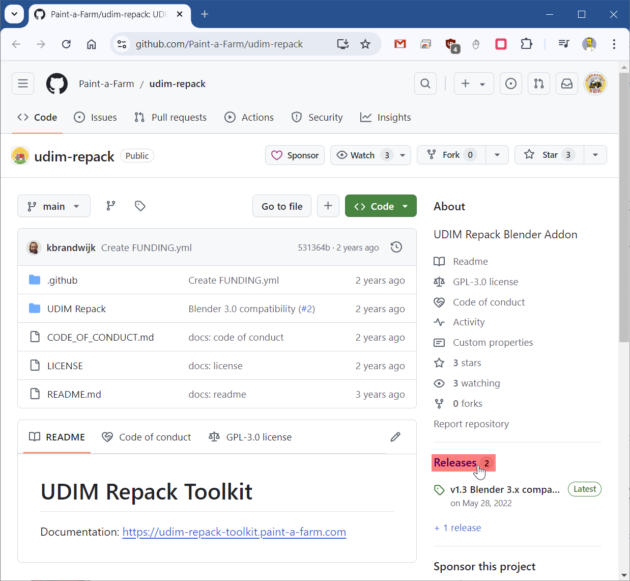Open the Pull requests shortcut icon in the header
The width and height of the screenshot is (630, 581).
(539, 84)
